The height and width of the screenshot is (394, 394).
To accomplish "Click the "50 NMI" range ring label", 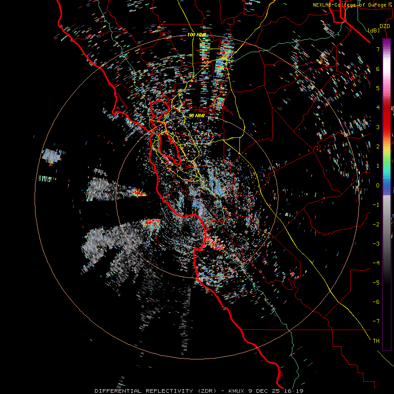I will click(x=197, y=116).
